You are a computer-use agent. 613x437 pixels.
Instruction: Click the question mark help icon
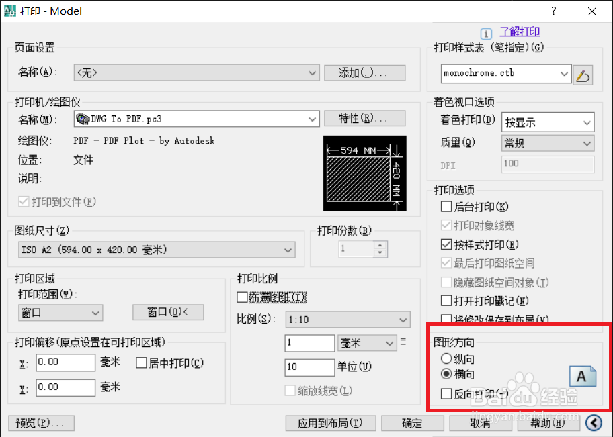point(553,11)
